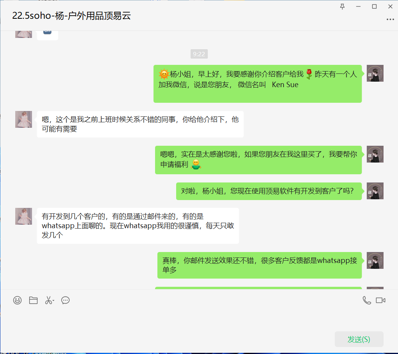398x354 pixels.
Task: Open chat history bubble icon
Action: [66, 300]
